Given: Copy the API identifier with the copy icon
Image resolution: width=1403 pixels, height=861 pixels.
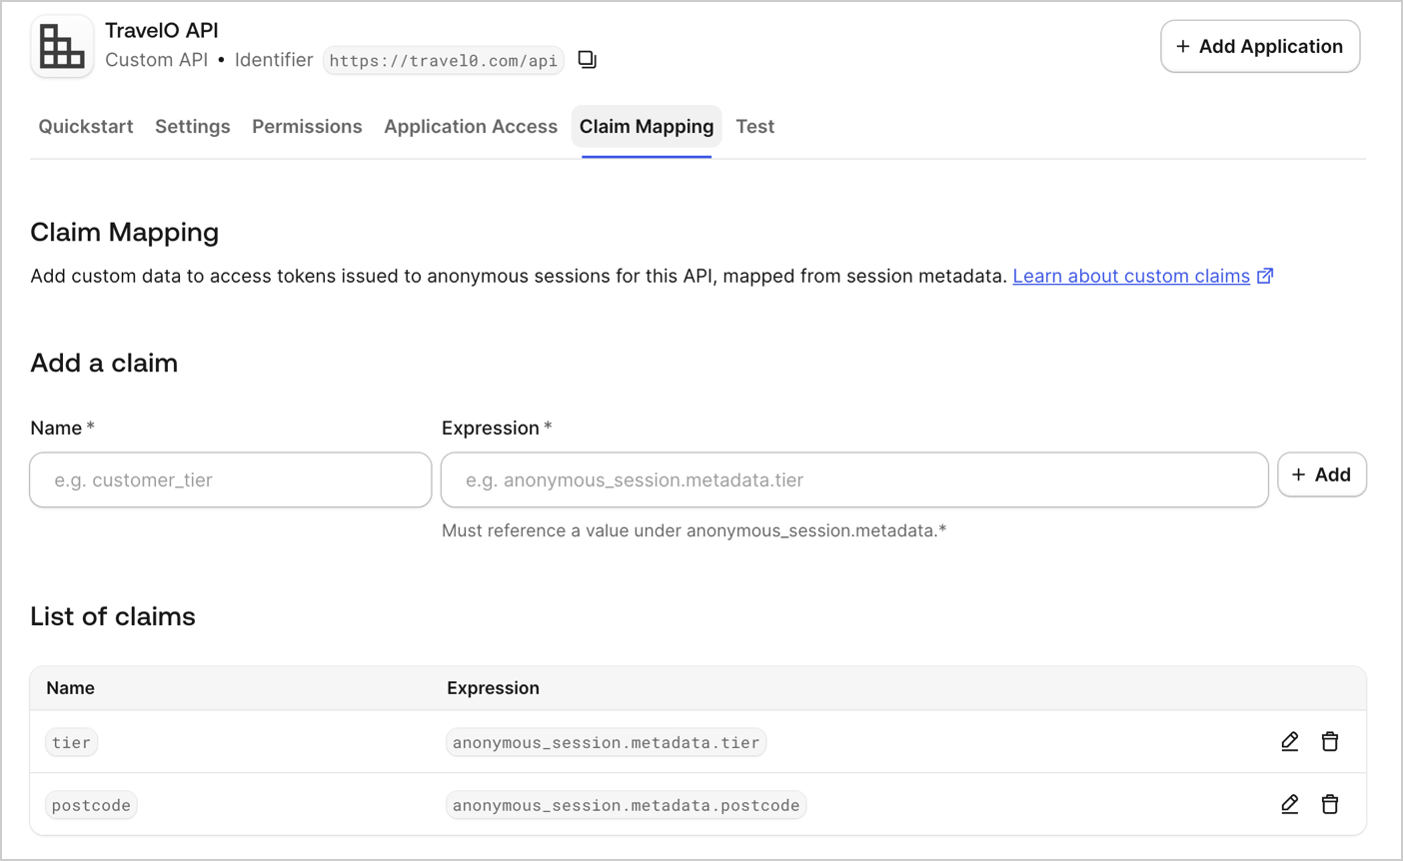Looking at the screenshot, I should click(588, 60).
